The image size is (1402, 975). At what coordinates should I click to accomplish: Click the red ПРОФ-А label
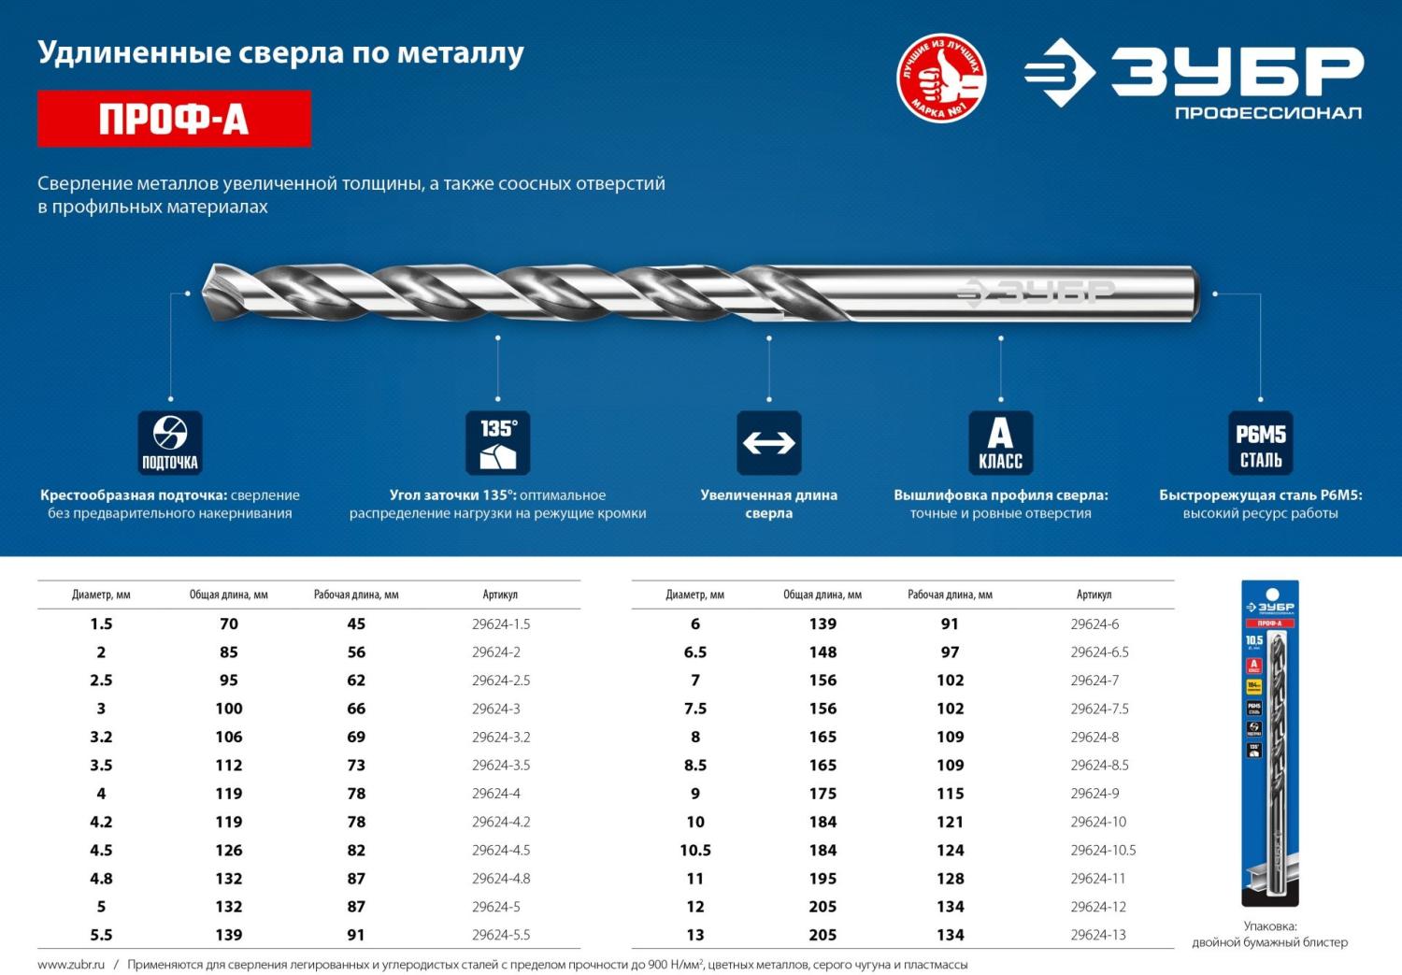tap(174, 119)
